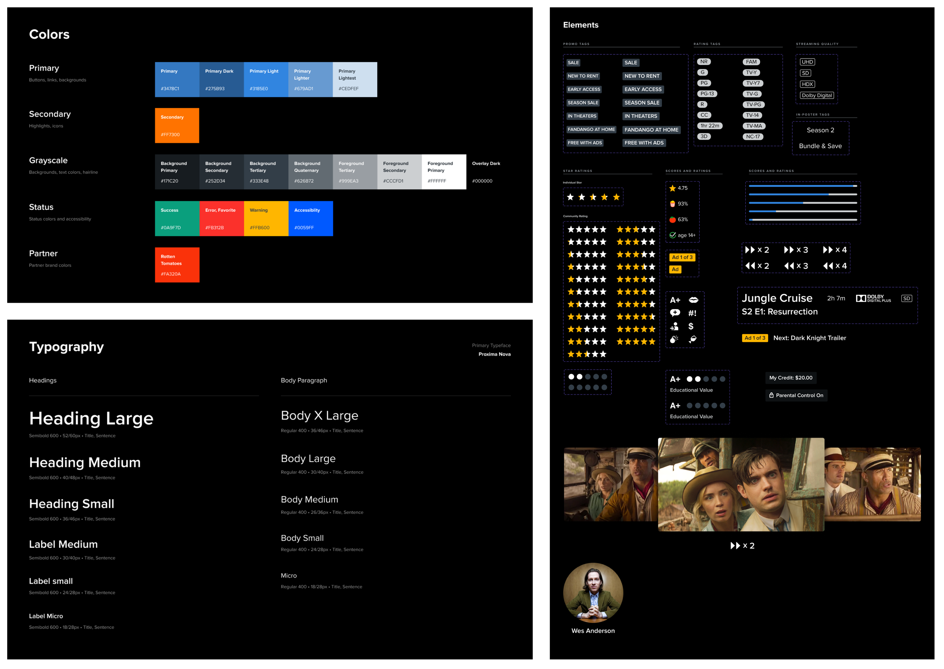Image resolution: width=944 pixels, height=669 pixels.
Task: Click the lock icon in Parental Control On
Action: click(x=771, y=395)
